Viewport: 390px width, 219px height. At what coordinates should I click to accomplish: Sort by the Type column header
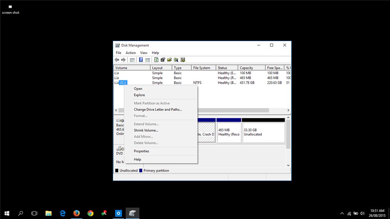pos(182,68)
